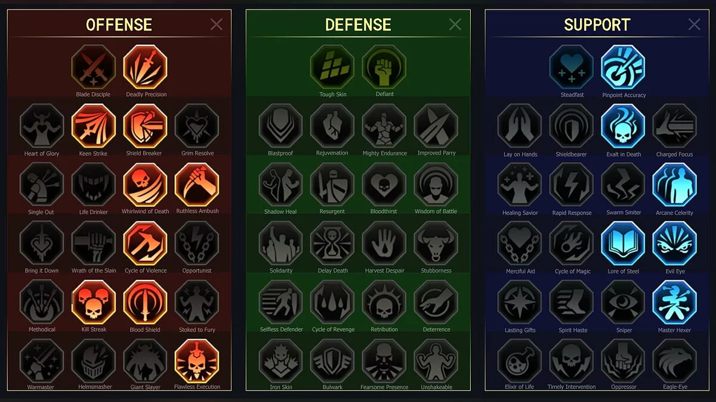Choose the Pinpoint Accuracy mastery

(623, 67)
